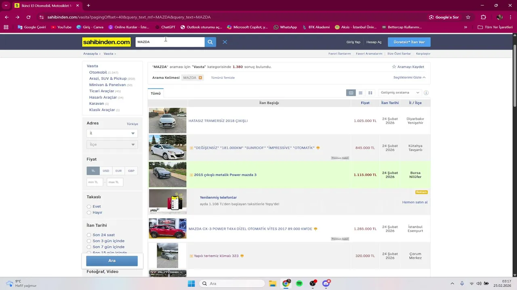Open the tab search chevron in Chrome
Viewport: 517px width, 290px height.
click(x=6, y=5)
